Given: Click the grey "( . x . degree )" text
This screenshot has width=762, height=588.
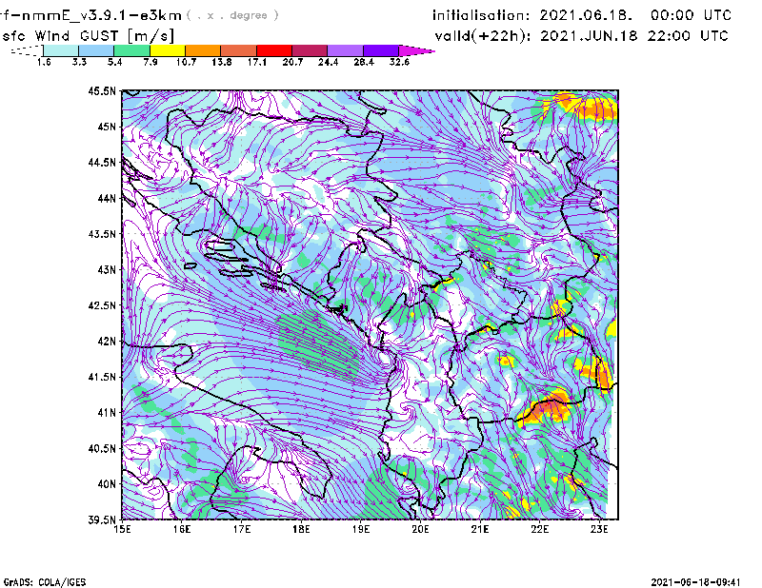Looking at the screenshot, I should 232,15.
